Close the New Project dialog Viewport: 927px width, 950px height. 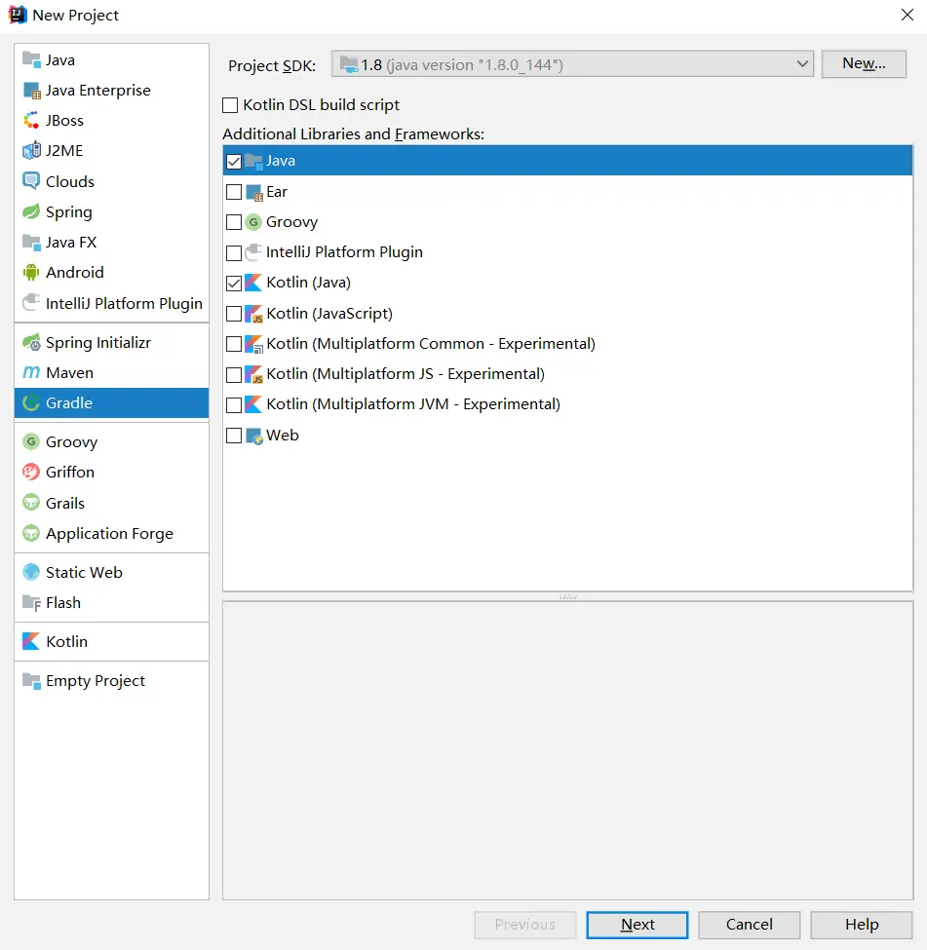pos(907,15)
